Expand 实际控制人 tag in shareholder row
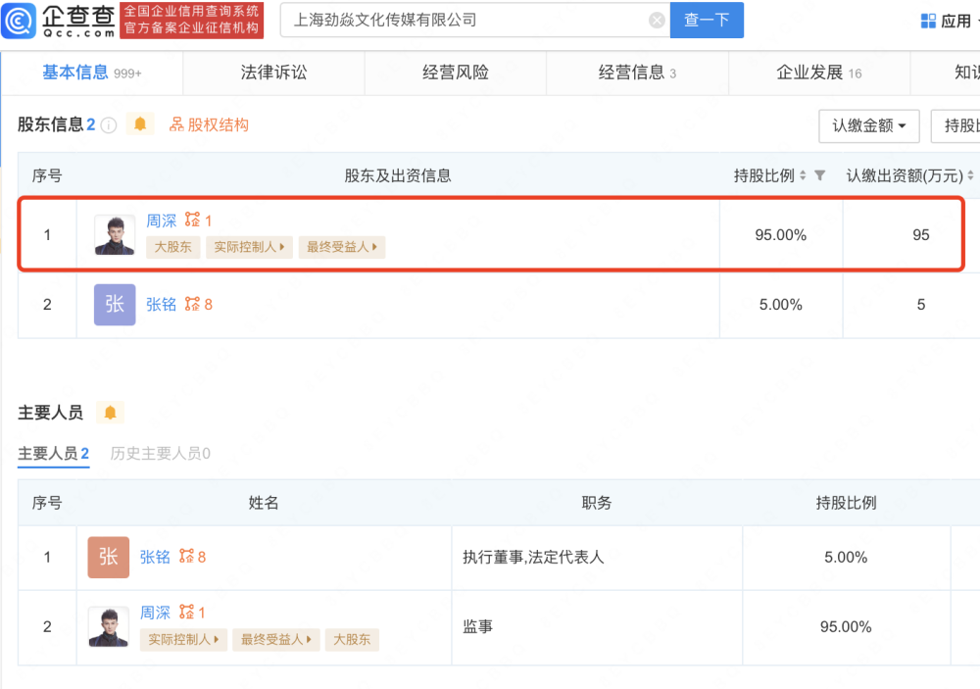The image size is (980, 689). click(x=249, y=247)
